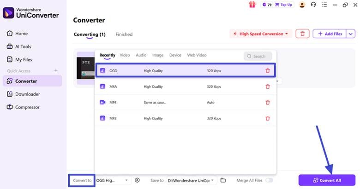The image size is (360, 189).
Task: Add a Quick Access shortcut with plus
Action: 56,70
